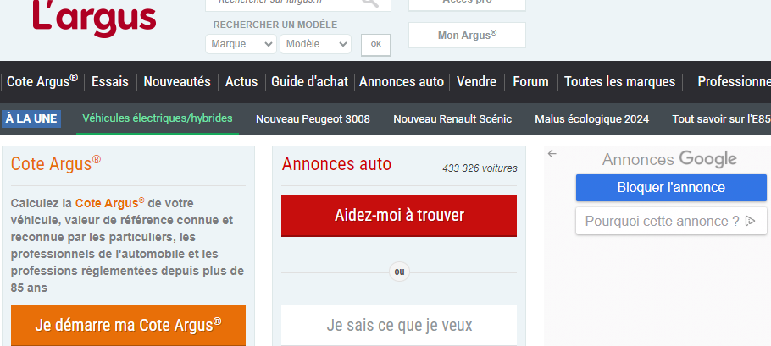
Task: Click the 433 326 voitures count
Action: click(x=480, y=168)
